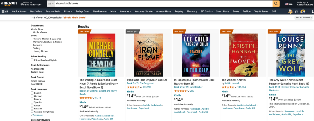Select Best Sellers in navigation bar
314x121 pixels.
(36, 11)
